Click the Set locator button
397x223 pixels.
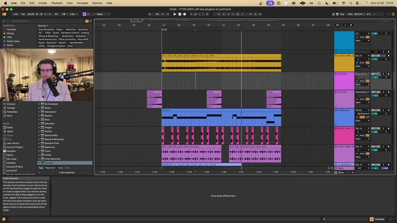(337, 25)
